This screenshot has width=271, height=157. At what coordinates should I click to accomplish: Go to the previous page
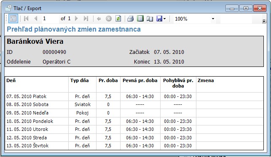point(36,19)
